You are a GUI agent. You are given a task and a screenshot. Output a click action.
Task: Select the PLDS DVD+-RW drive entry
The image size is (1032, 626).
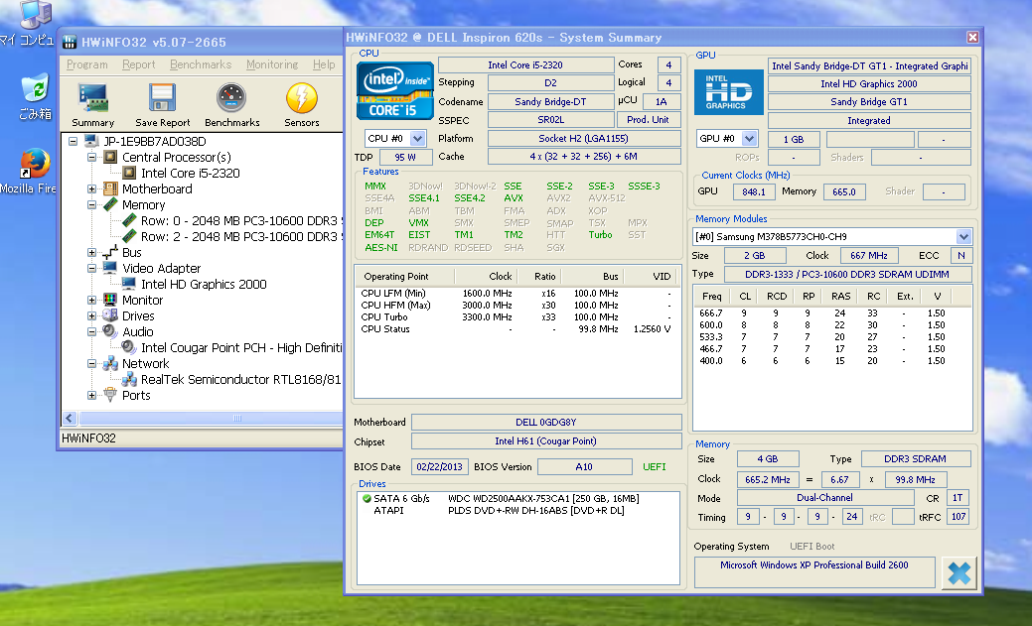(535, 510)
